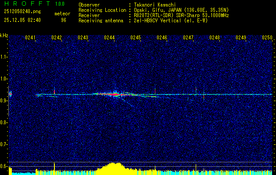Click the 0249 time marker
The image size is (276, 175).
point(241,38)
